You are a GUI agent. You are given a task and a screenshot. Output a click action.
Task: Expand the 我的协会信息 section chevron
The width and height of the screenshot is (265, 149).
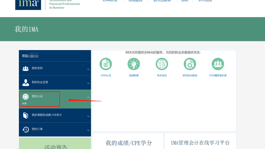(88, 83)
